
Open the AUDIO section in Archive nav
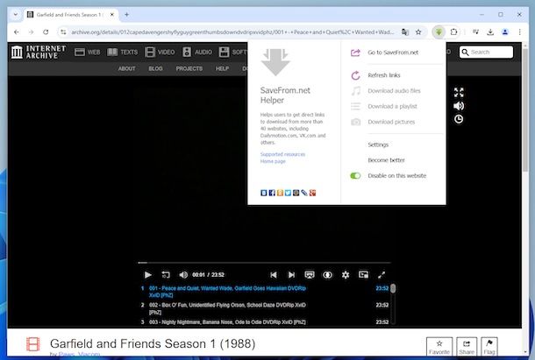coord(197,52)
